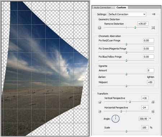Click the Horizontal Perspective label
The width and height of the screenshot is (162, 137).
coord(116,107)
